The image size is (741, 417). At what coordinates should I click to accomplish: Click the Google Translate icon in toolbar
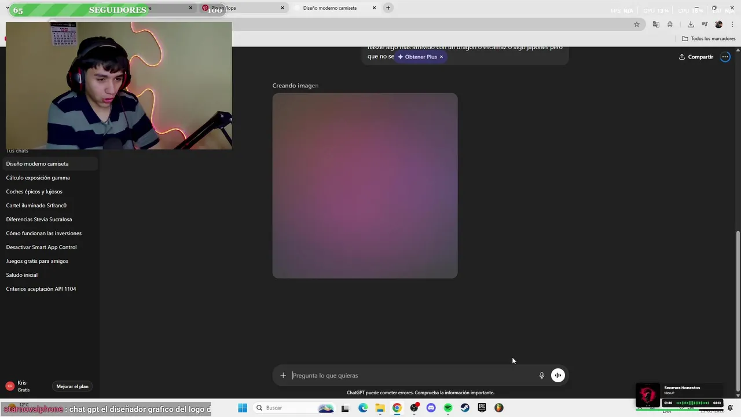pyautogui.click(x=656, y=24)
